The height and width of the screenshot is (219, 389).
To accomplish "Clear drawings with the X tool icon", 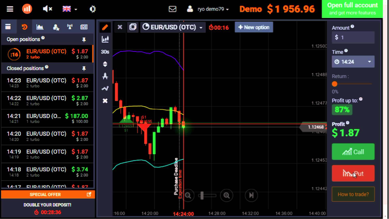I will pyautogui.click(x=105, y=101).
